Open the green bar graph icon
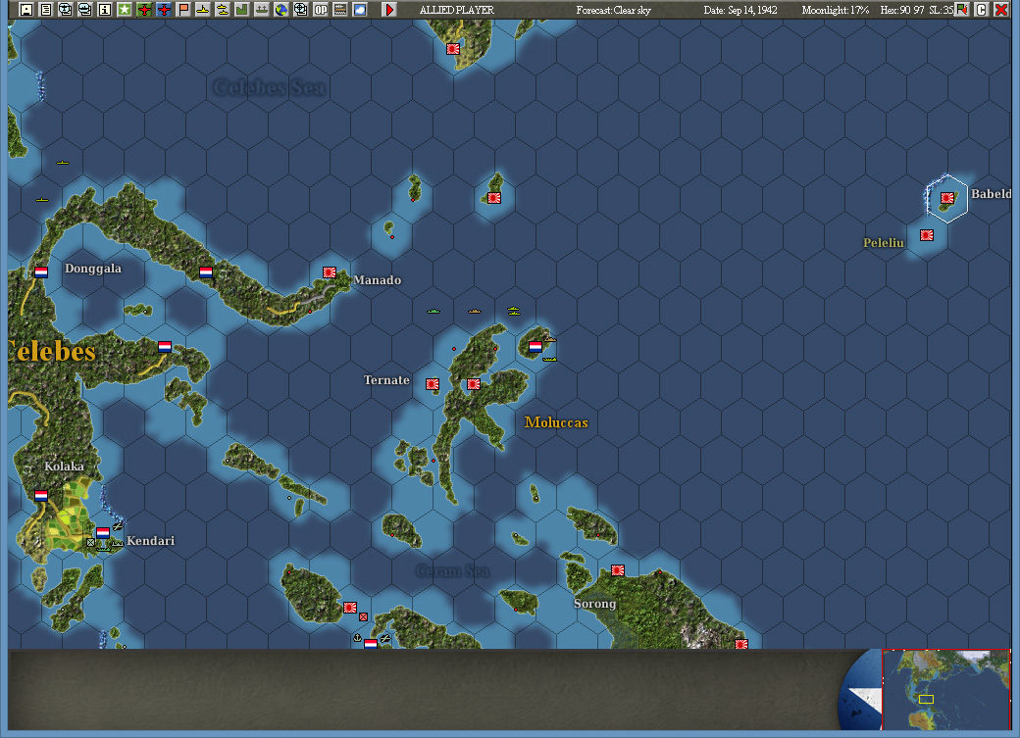The width and height of the screenshot is (1020, 738). click(x=241, y=10)
